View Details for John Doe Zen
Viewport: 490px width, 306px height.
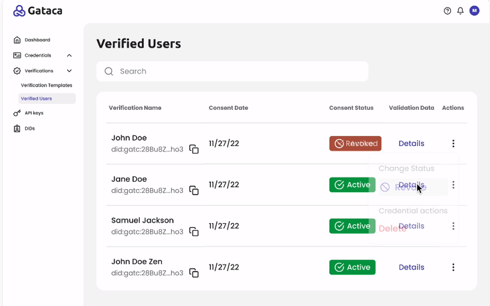[x=411, y=267]
